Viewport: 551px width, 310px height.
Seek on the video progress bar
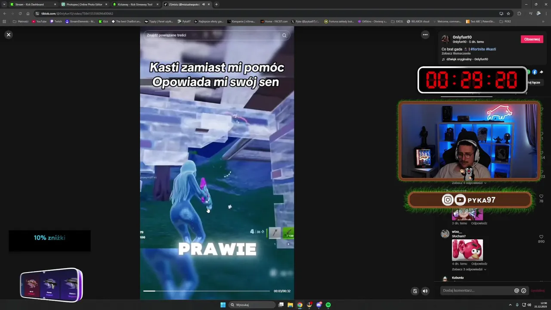[x=206, y=291]
